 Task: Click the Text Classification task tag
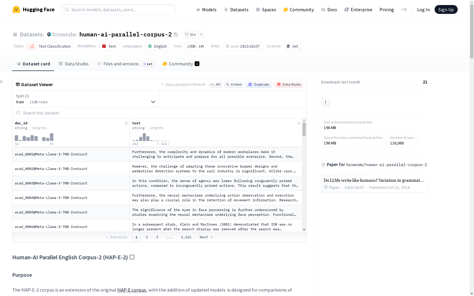click(50, 46)
